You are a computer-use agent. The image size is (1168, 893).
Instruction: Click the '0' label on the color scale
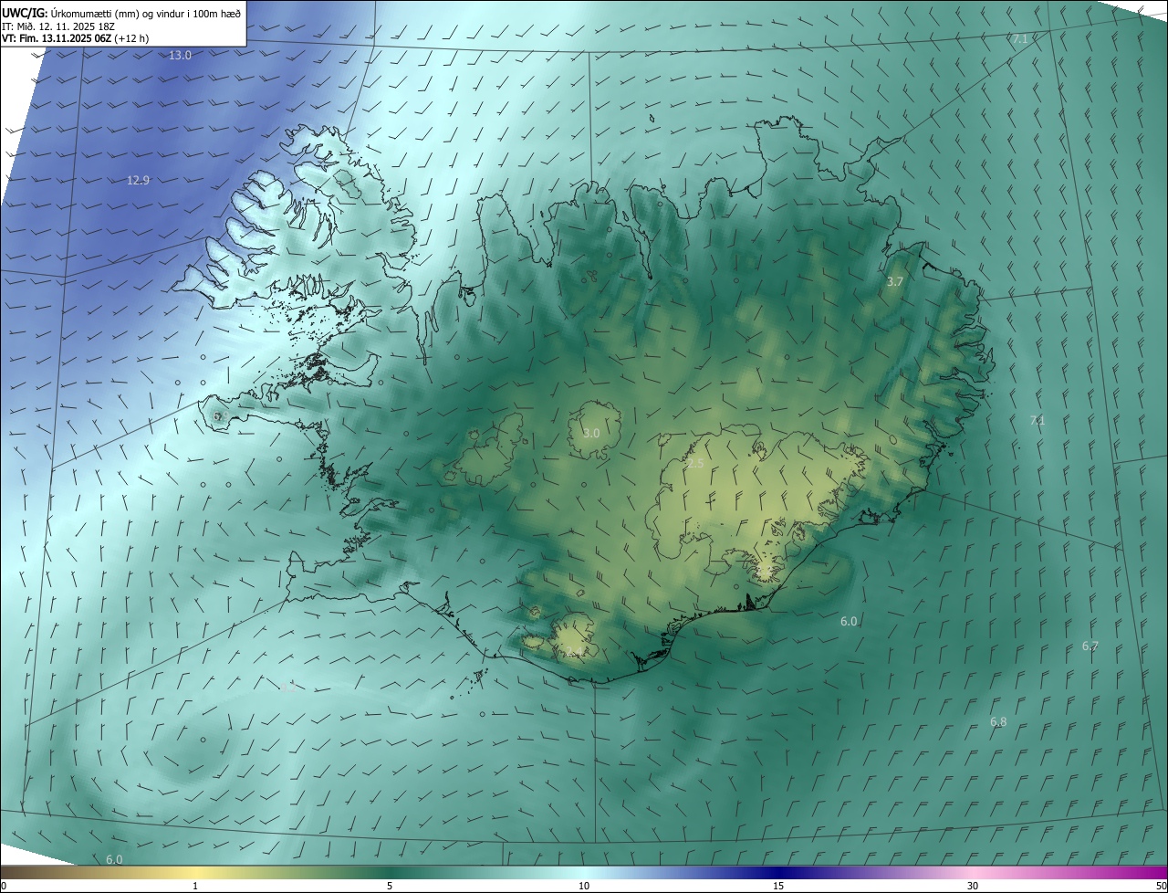(x=3, y=887)
